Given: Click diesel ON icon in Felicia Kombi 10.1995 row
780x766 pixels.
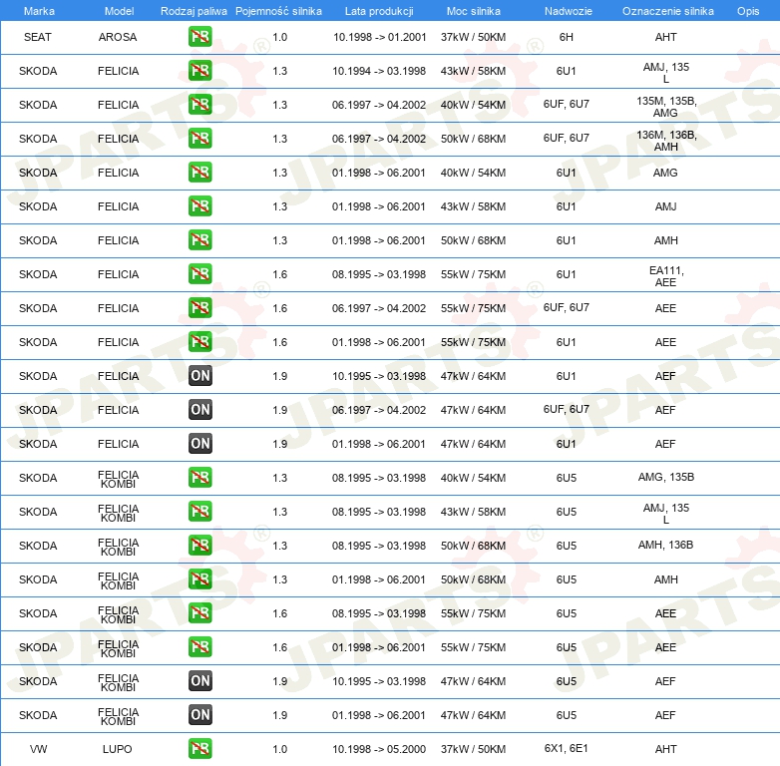Looking at the screenshot, I should click(x=199, y=680).
